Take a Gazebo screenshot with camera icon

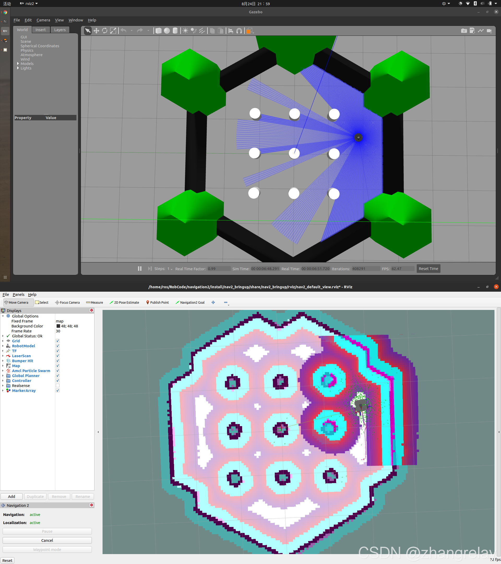[x=464, y=31]
